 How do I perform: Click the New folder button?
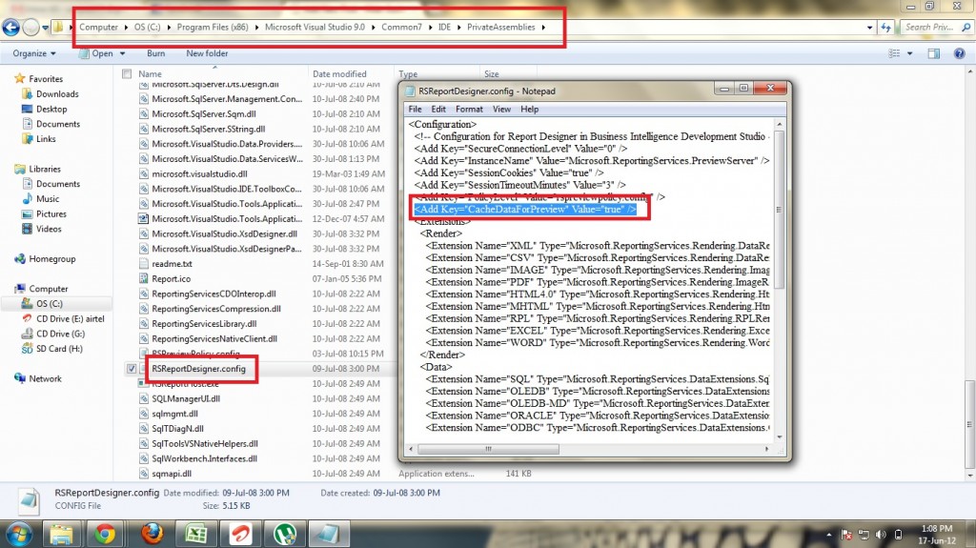207,53
